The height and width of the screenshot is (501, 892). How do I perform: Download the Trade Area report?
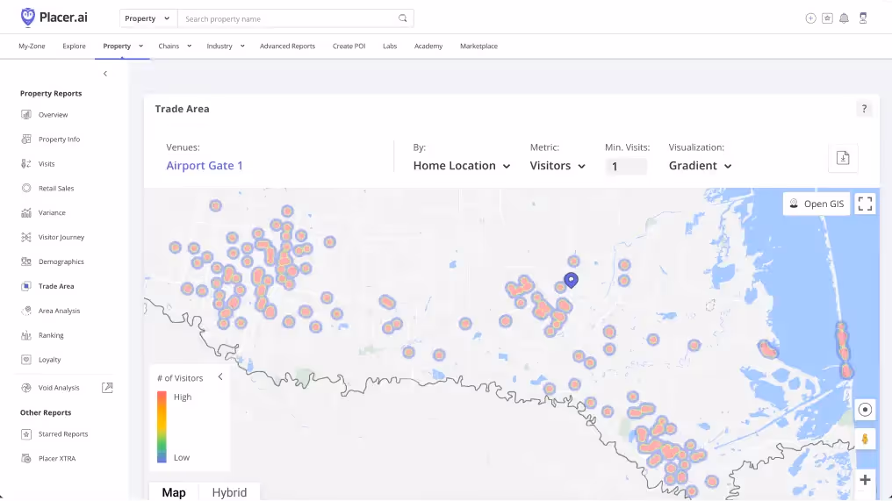coord(843,158)
